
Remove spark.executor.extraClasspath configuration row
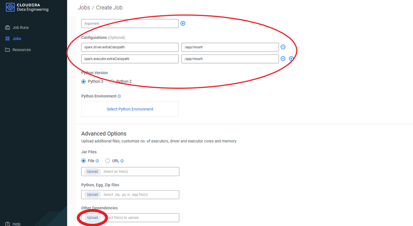pyautogui.click(x=283, y=59)
